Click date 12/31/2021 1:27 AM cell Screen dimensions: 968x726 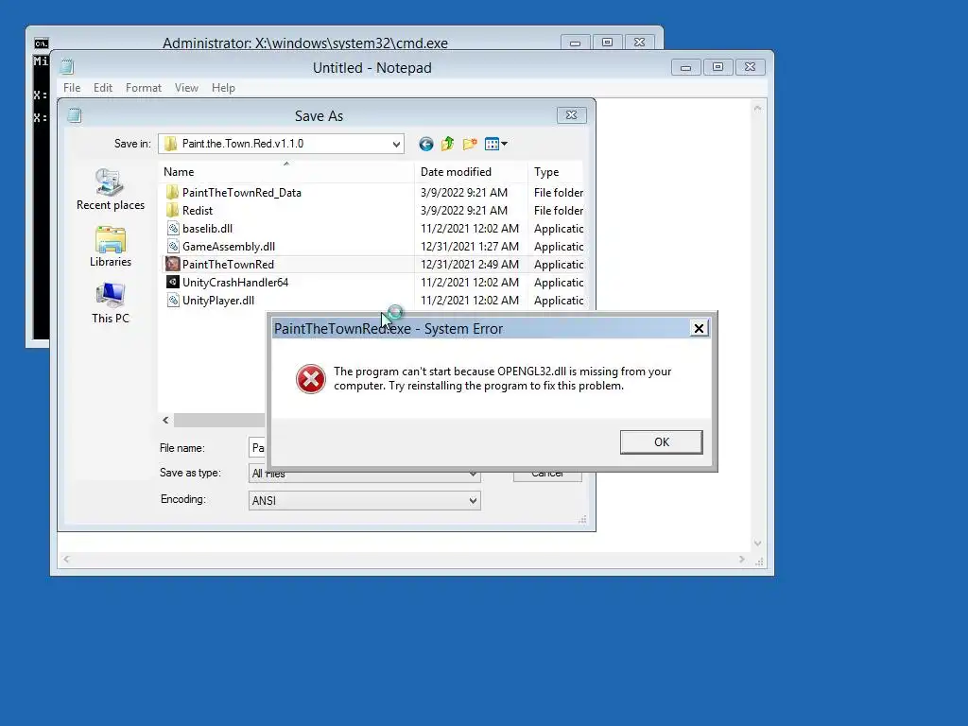[x=469, y=247]
